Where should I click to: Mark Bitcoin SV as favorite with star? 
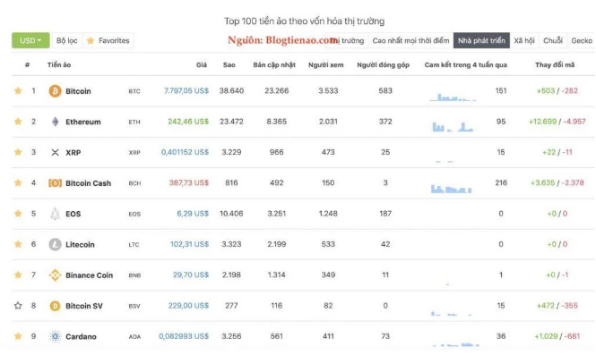[x=18, y=305]
